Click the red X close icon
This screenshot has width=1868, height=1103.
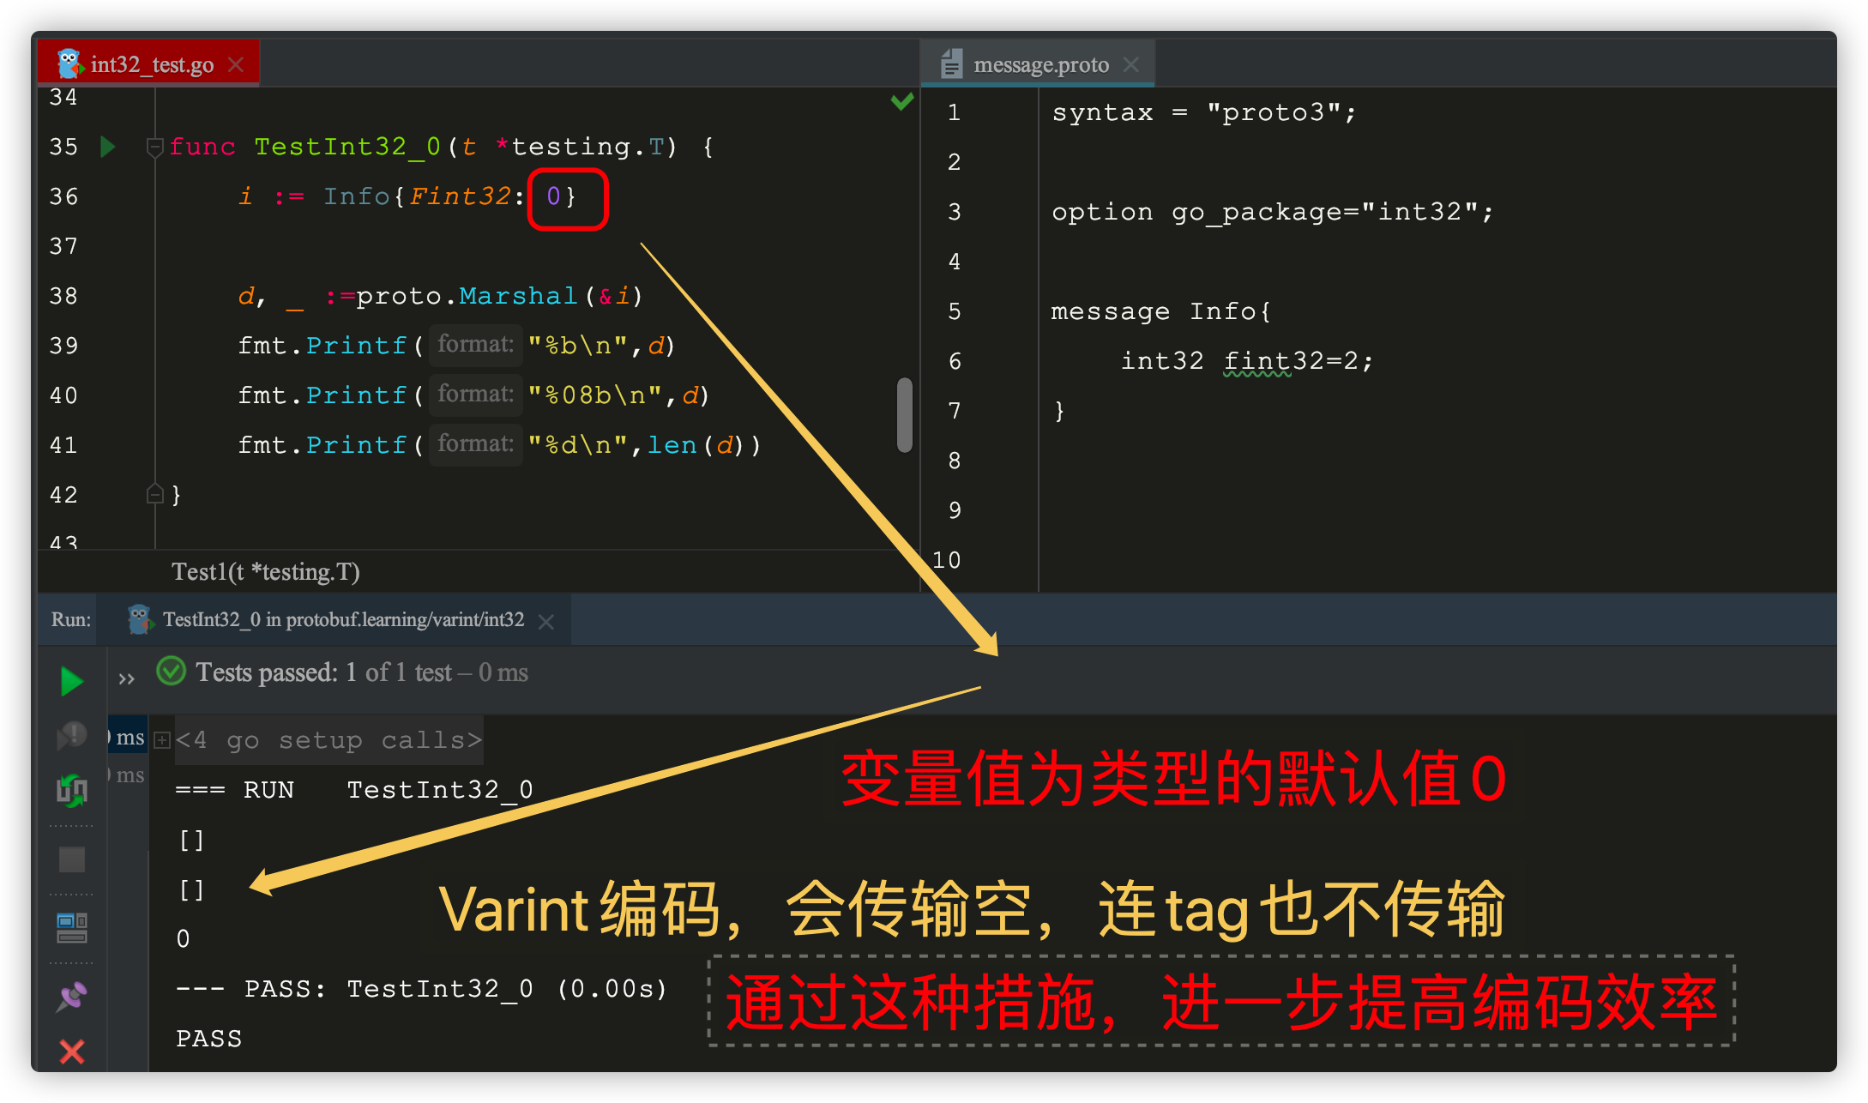(x=72, y=1052)
